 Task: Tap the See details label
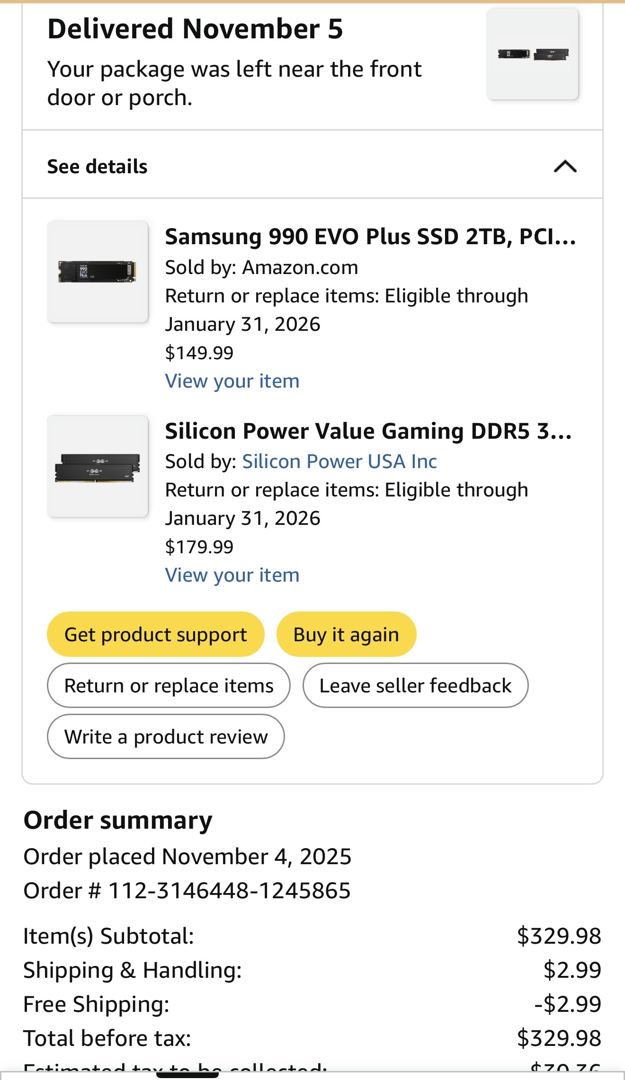[98, 167]
